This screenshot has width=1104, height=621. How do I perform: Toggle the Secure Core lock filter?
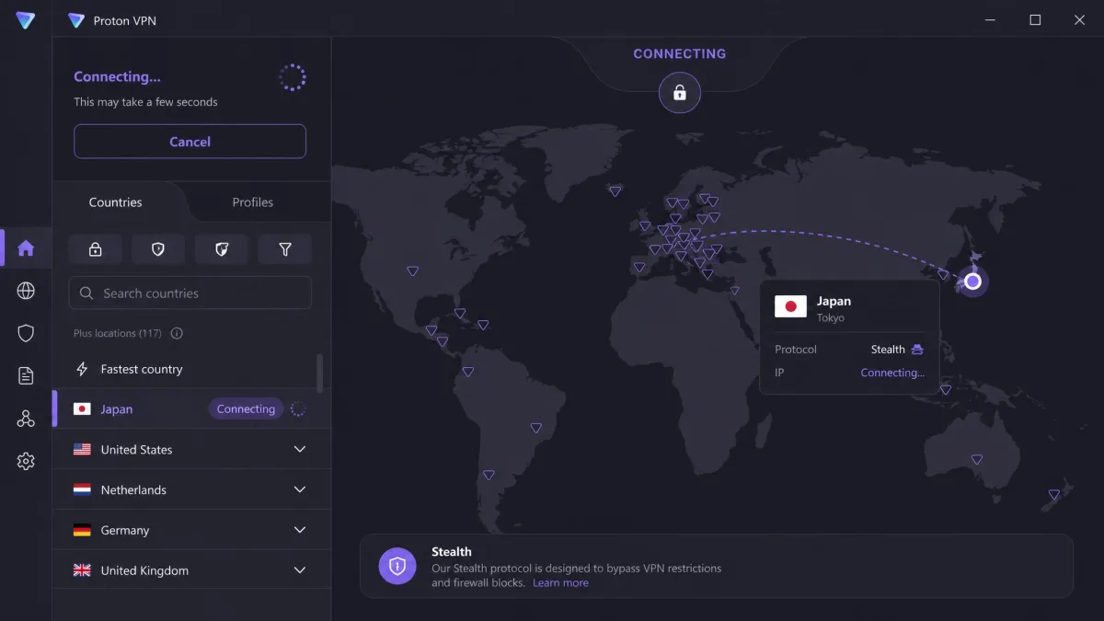pyautogui.click(x=95, y=249)
